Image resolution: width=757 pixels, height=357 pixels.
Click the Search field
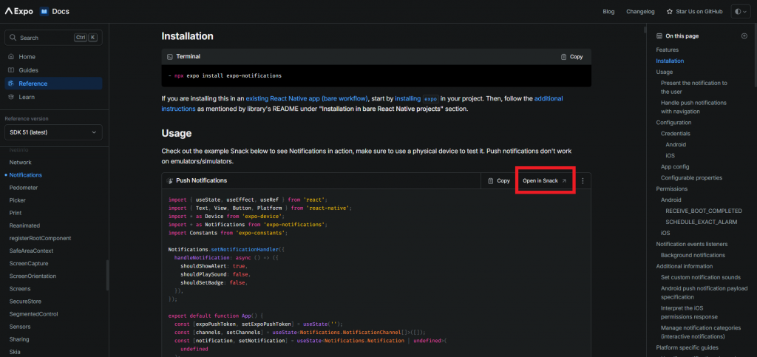tap(53, 38)
